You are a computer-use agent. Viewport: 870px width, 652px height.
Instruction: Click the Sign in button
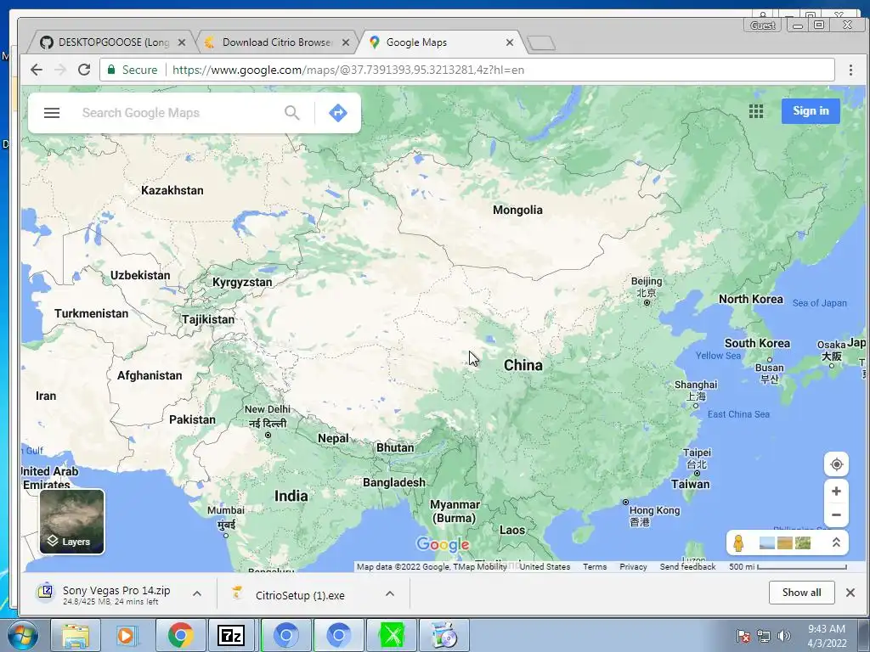pyautogui.click(x=811, y=111)
